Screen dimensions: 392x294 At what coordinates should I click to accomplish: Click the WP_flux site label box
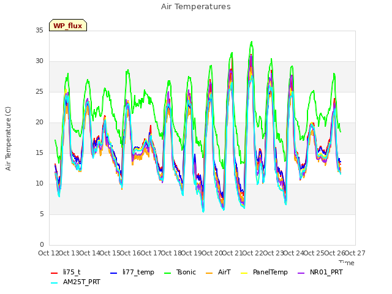[x=68, y=25]
